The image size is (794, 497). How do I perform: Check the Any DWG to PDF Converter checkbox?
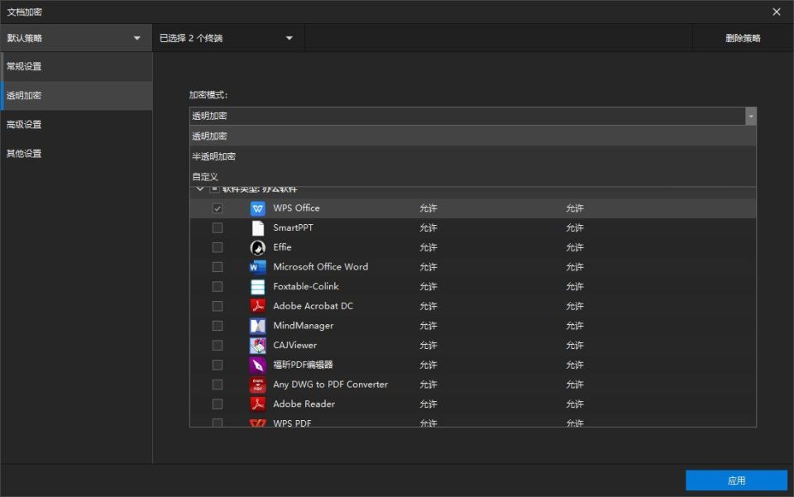218,385
